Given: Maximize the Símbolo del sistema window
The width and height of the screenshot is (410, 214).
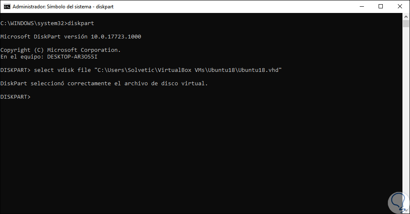Looking at the screenshot, I should click(x=381, y=7).
